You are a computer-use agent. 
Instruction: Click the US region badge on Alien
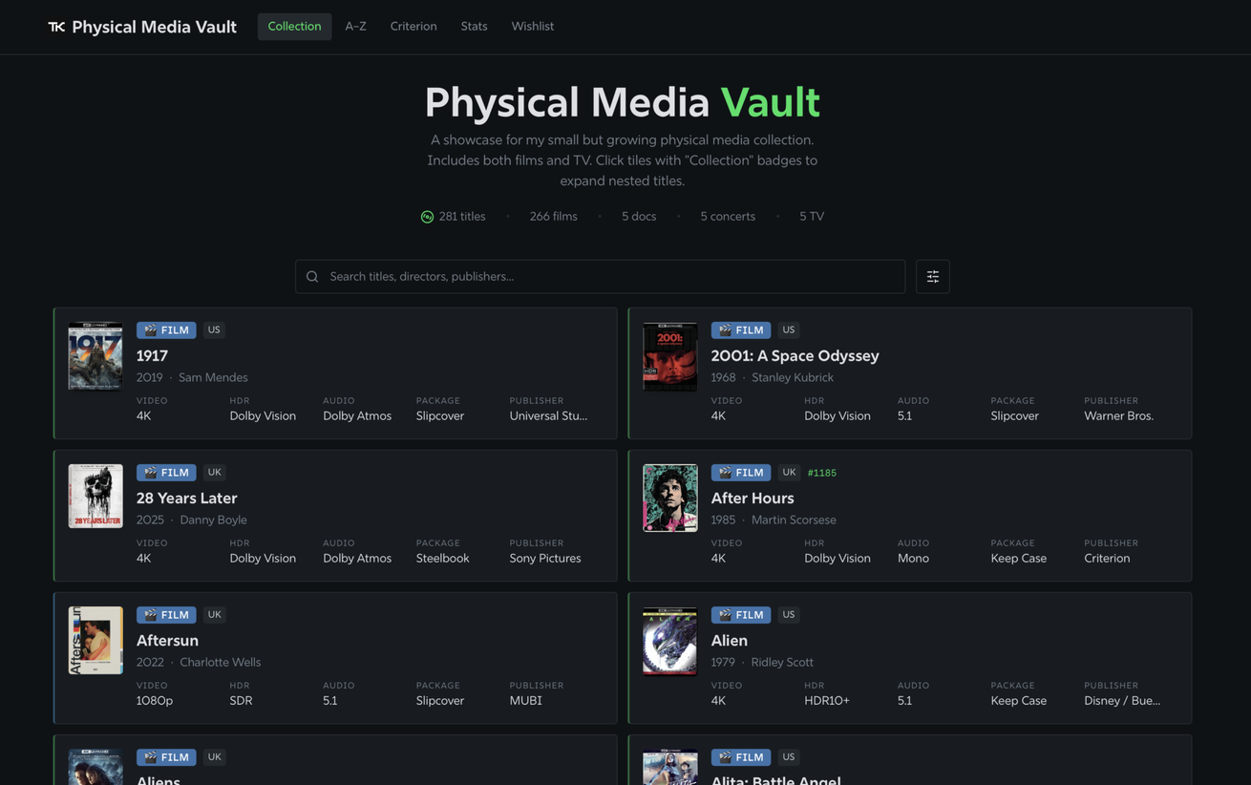(x=789, y=615)
